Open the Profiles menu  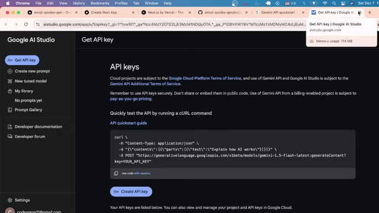121,4
